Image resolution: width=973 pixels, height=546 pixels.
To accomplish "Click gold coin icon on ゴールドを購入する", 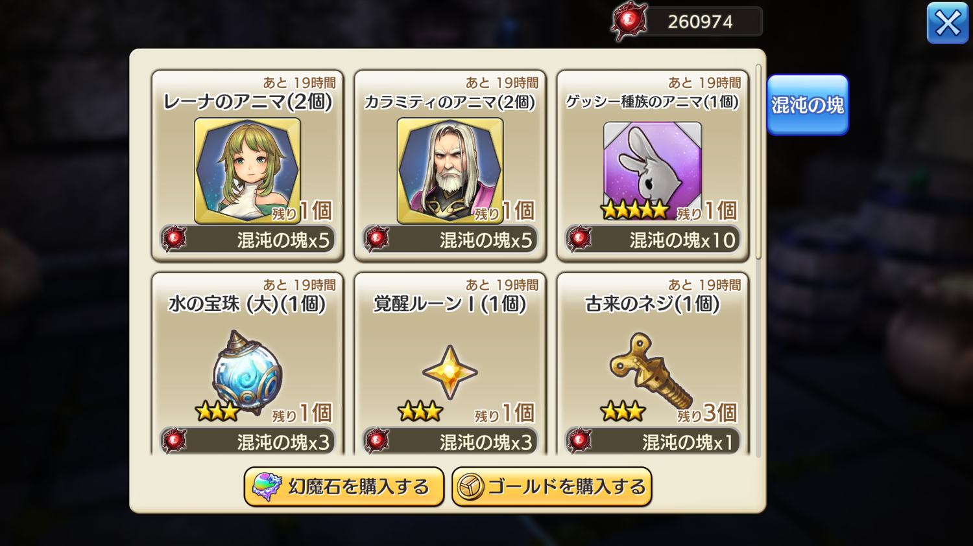I will [x=470, y=487].
